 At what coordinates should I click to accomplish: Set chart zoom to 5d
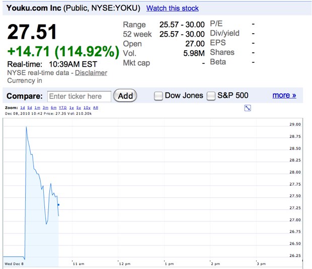(30, 108)
